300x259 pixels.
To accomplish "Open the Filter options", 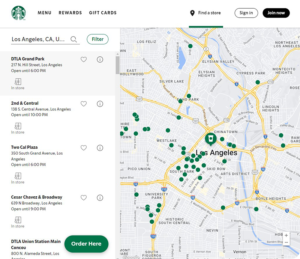I will [97, 39].
